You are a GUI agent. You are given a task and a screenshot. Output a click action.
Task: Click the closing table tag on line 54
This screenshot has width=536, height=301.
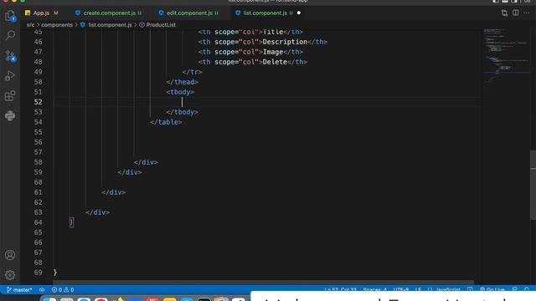coord(166,122)
